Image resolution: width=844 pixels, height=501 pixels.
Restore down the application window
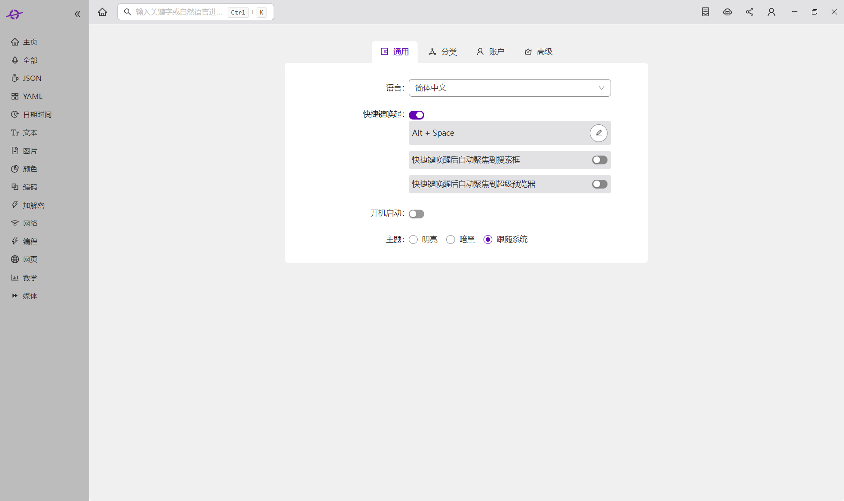tap(815, 12)
